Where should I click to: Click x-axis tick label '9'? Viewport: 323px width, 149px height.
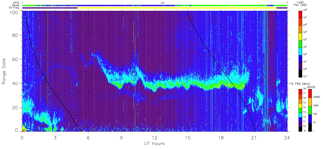[x=121, y=138]
